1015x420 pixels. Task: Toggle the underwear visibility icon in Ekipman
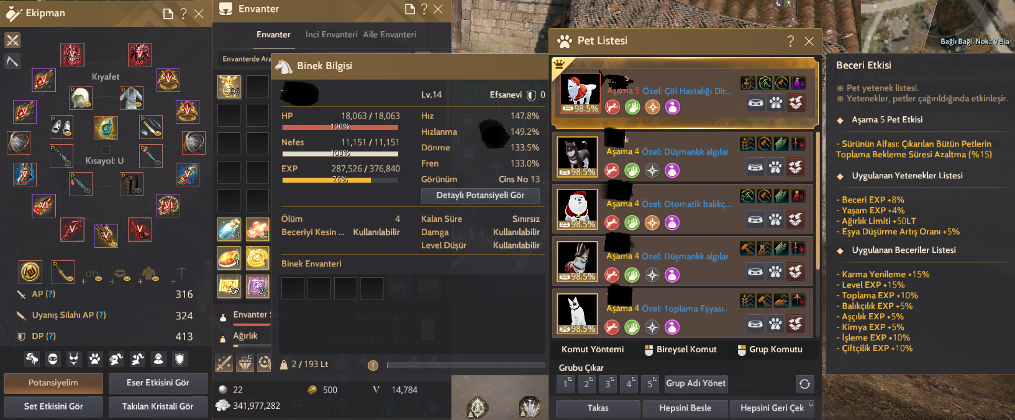coord(74,359)
